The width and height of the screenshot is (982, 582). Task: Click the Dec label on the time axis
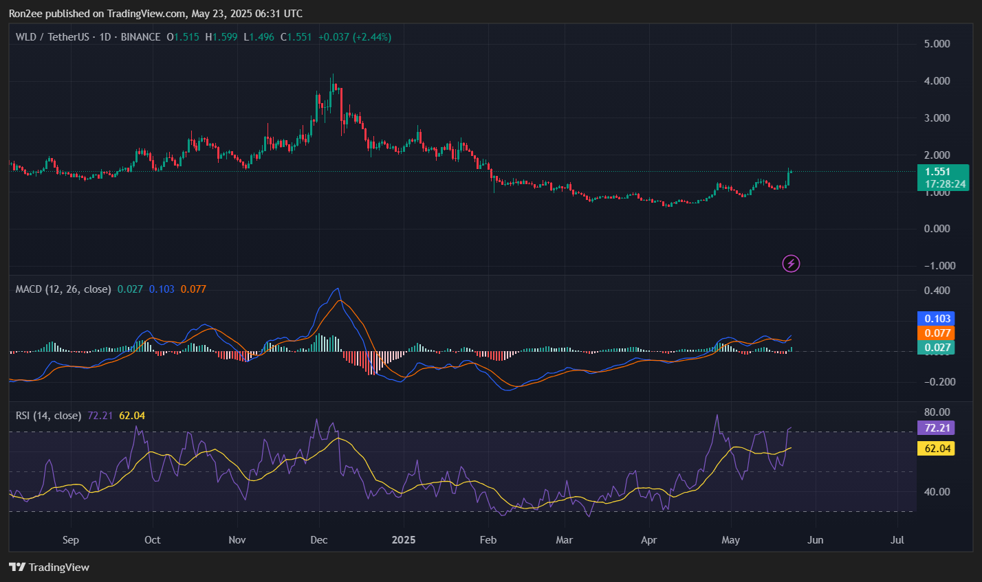point(319,540)
